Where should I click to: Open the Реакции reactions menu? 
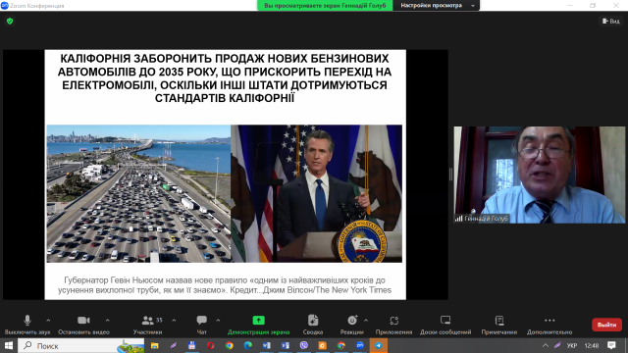[351, 325]
